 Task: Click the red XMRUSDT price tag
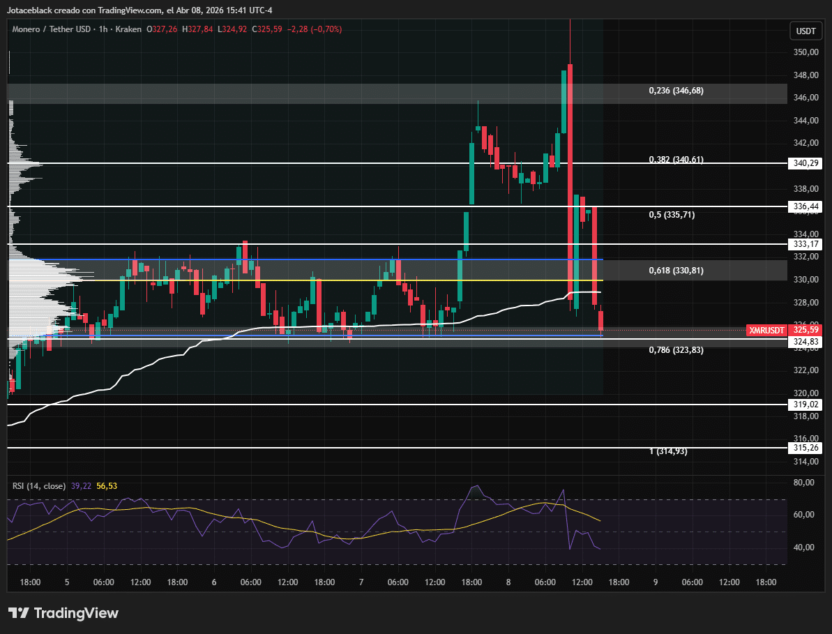[x=766, y=330]
